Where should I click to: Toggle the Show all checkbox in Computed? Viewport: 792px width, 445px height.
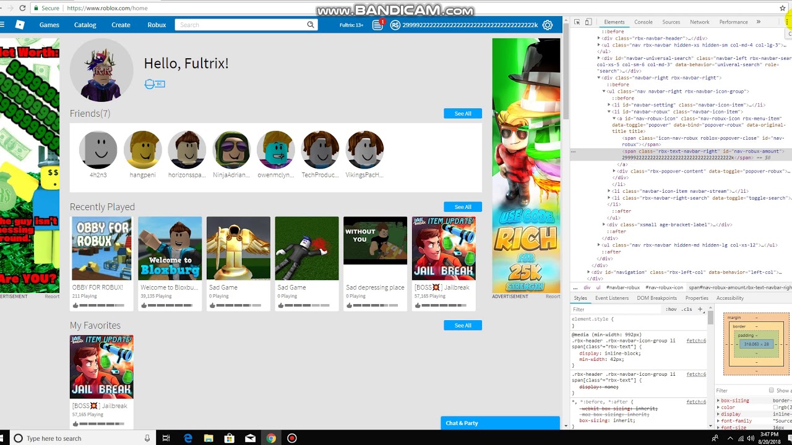click(771, 390)
